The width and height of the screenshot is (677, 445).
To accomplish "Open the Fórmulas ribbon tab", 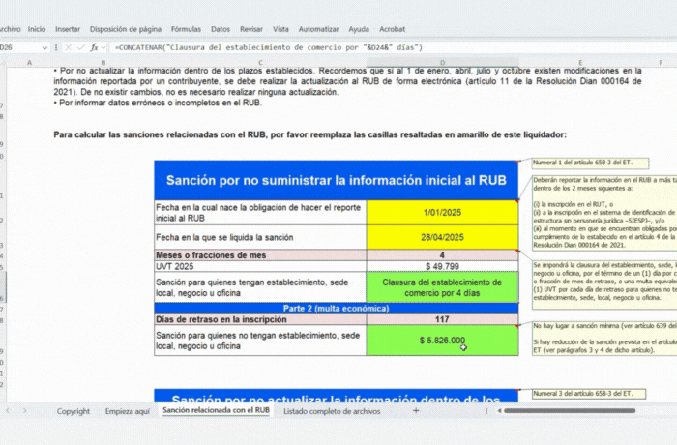I will click(x=186, y=29).
